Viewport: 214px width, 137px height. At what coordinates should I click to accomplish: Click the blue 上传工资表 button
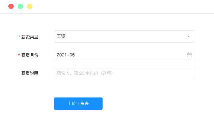(x=78, y=103)
